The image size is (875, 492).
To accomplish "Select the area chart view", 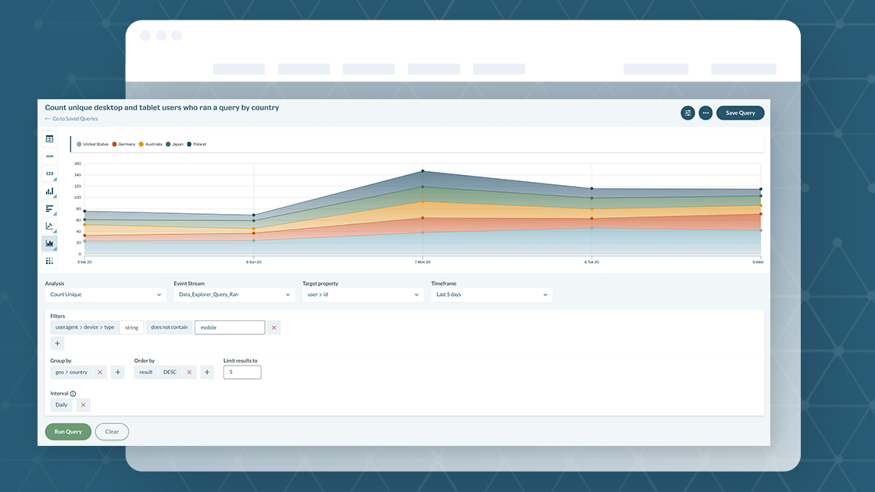I will pos(49,243).
